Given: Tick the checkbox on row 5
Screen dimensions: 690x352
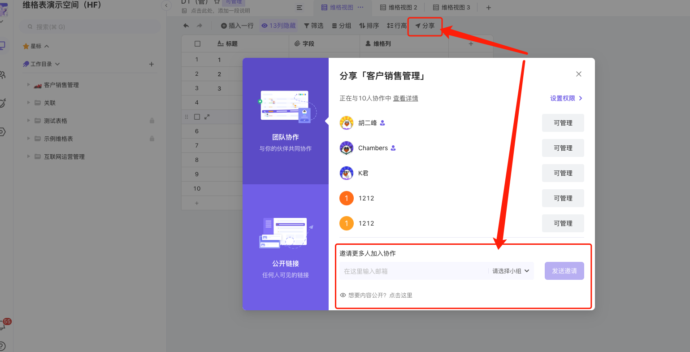Looking at the screenshot, I should [197, 117].
